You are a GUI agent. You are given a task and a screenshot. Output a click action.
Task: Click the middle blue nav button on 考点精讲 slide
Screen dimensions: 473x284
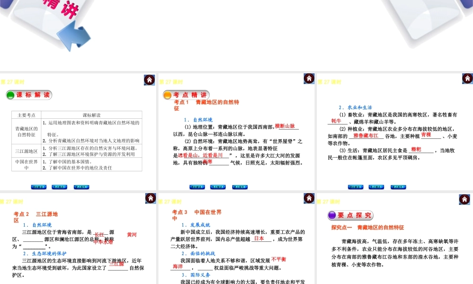(218, 187)
